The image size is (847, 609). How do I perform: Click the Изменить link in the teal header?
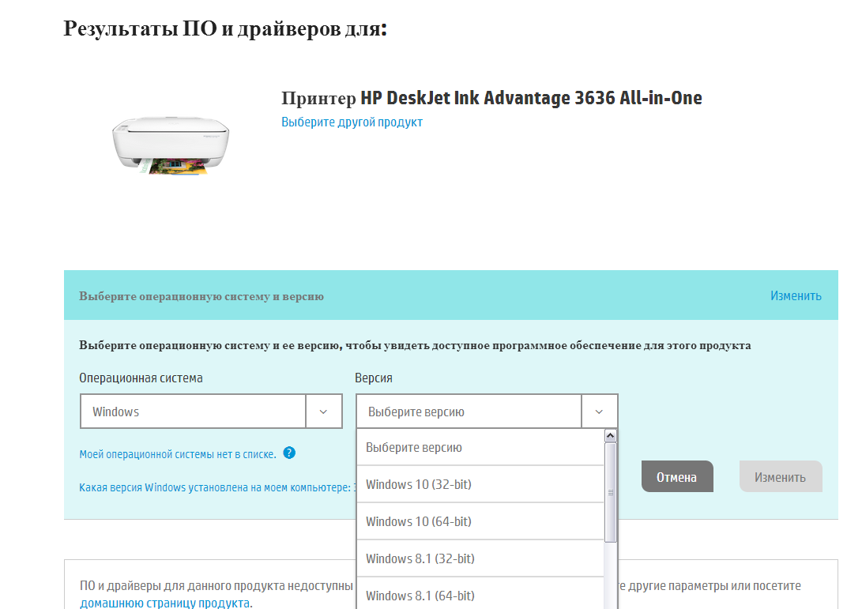click(x=796, y=295)
